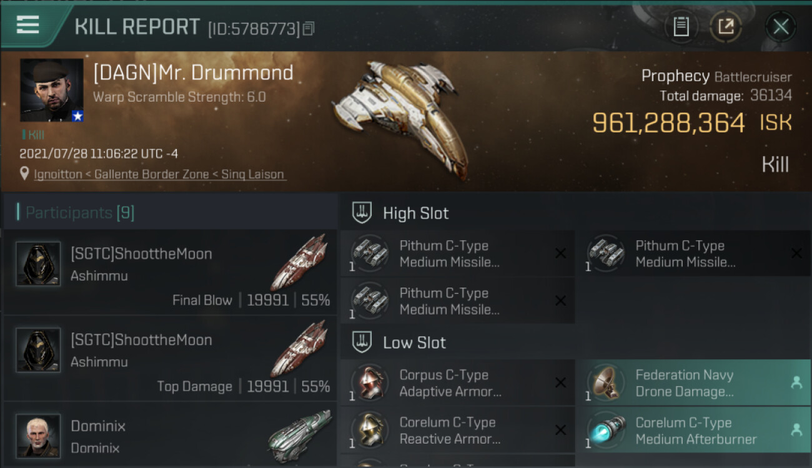This screenshot has height=468, width=812.
Task: Share the kill report externally
Action: pos(725,27)
